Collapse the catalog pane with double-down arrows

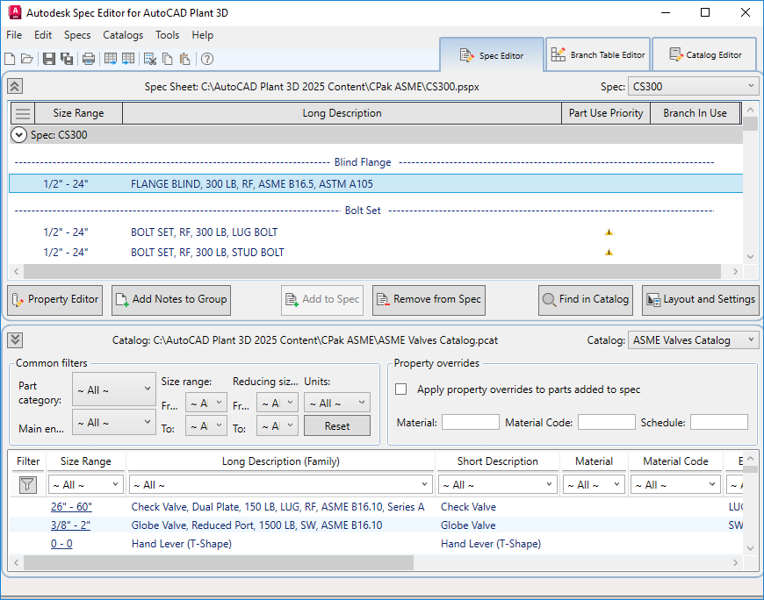[x=15, y=340]
